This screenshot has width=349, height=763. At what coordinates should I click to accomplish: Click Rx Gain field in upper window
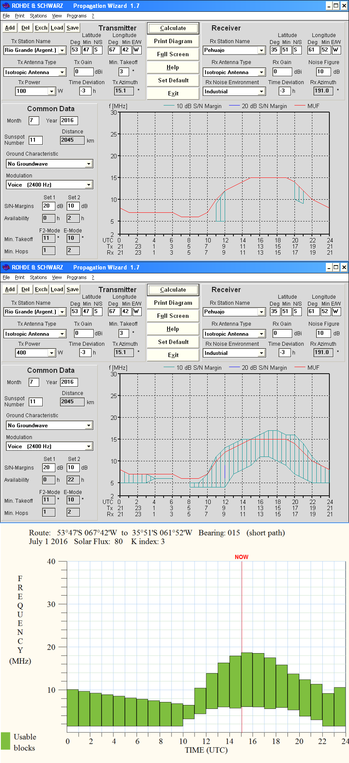[x=282, y=72]
